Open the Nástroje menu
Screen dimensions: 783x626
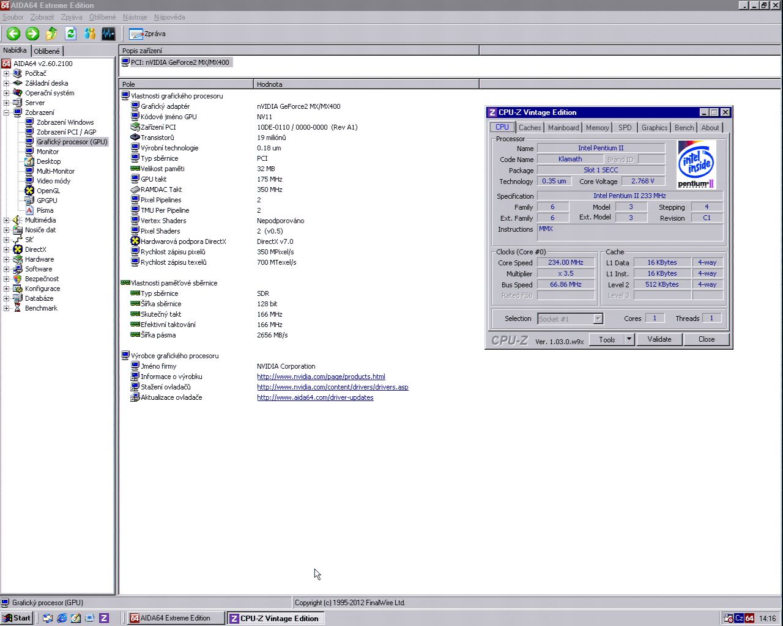(x=135, y=17)
